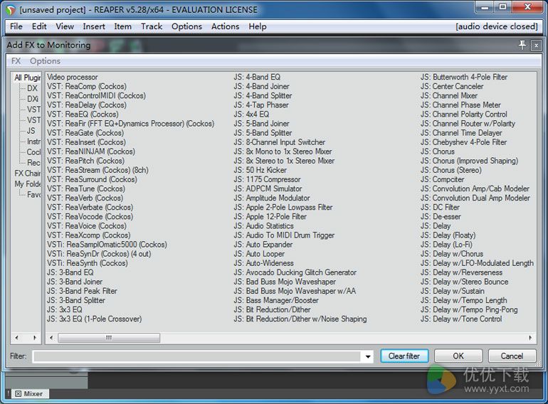This screenshot has height=404, width=548.
Task: Select the DXi category
Action: (x=33, y=99)
